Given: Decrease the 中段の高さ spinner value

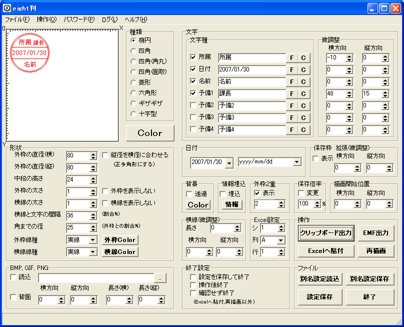Looking at the screenshot, I should pos(93,182).
